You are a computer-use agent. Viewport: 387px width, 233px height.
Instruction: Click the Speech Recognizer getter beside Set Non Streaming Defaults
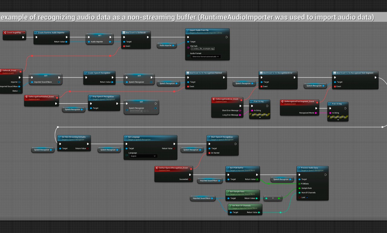43,150
